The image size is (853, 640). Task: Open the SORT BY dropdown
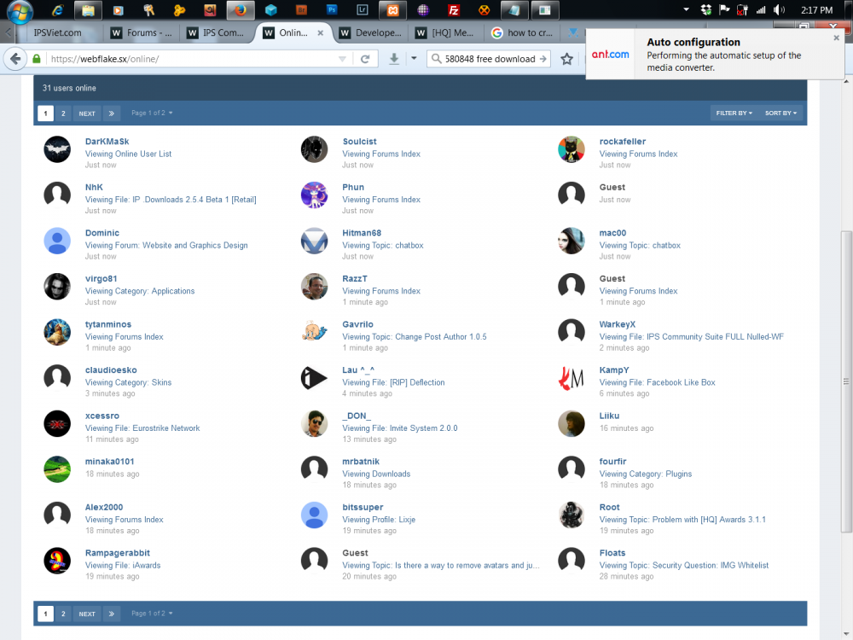(780, 113)
